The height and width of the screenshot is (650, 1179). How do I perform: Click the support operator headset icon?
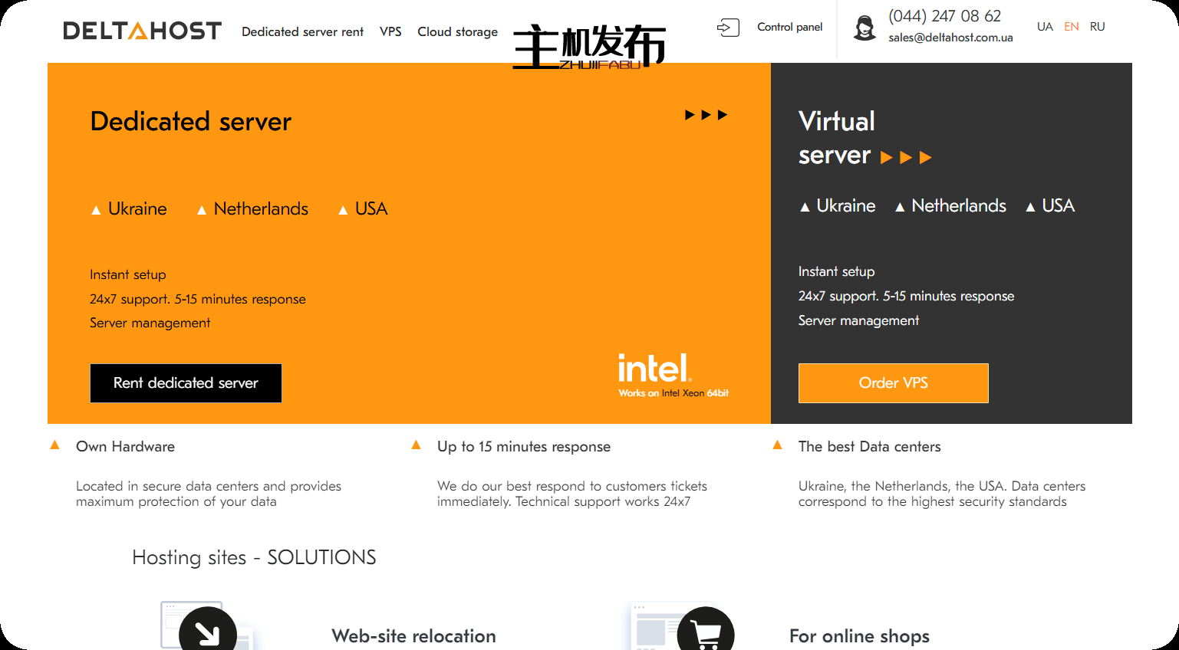click(864, 28)
